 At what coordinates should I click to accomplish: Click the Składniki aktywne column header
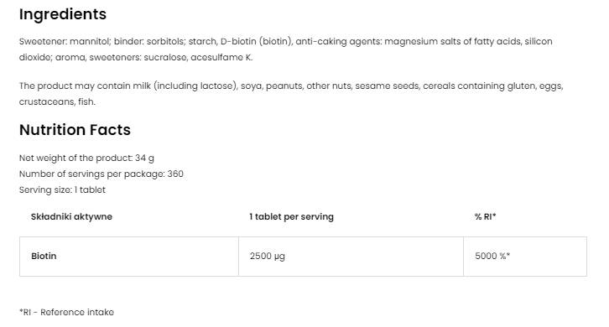coord(71,216)
